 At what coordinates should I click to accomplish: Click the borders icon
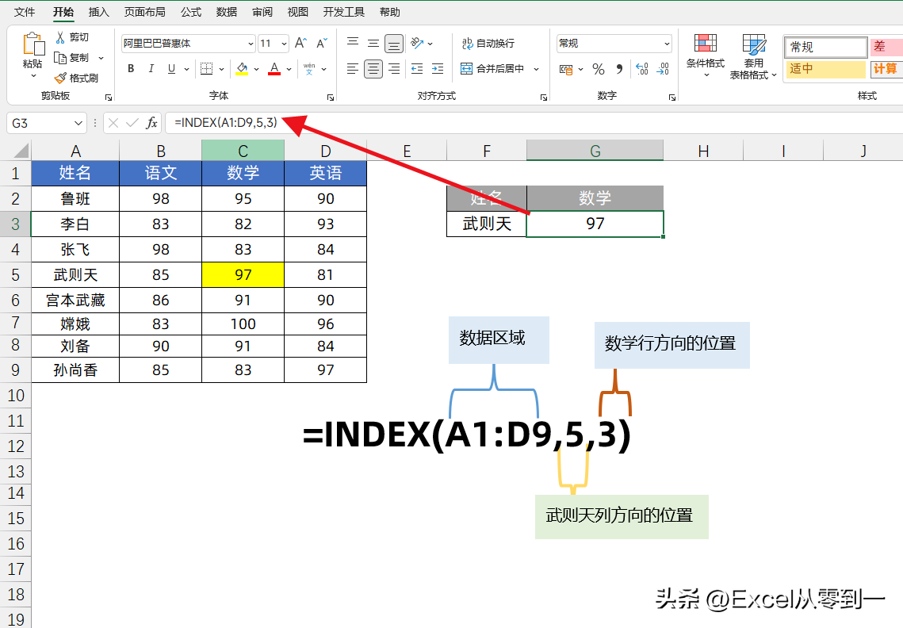pos(206,68)
